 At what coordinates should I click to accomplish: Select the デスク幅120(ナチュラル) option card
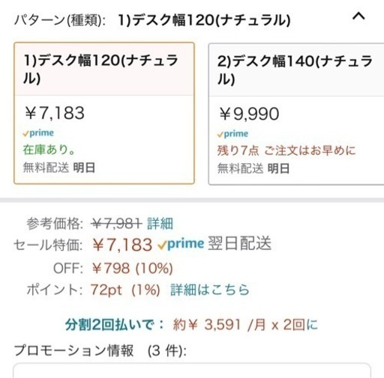point(104,113)
